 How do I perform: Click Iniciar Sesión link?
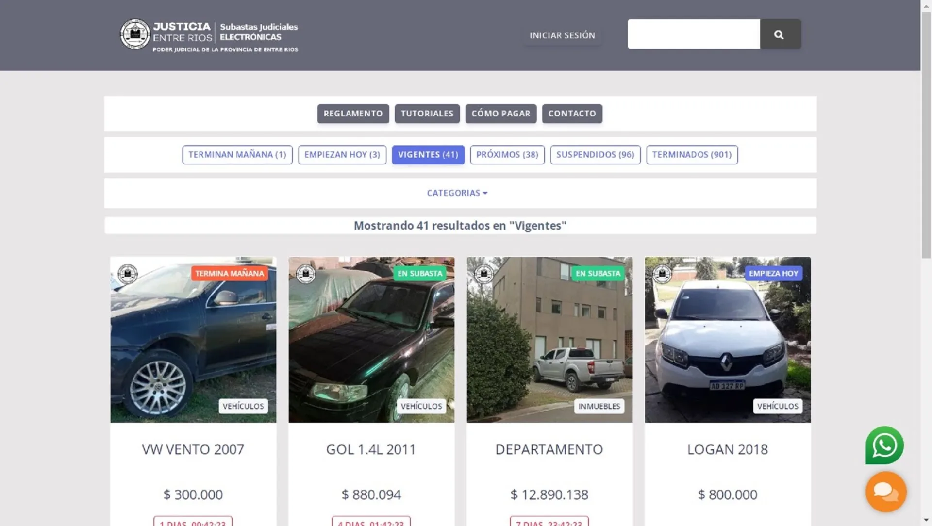click(562, 35)
